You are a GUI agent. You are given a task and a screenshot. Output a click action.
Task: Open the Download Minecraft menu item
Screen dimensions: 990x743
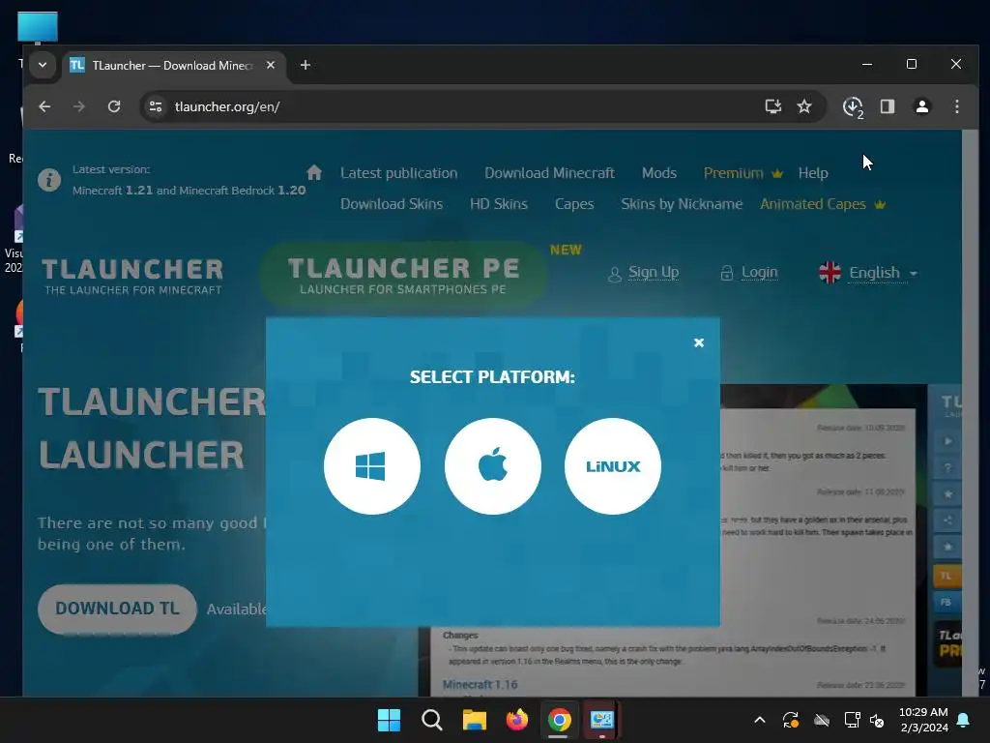(x=549, y=173)
